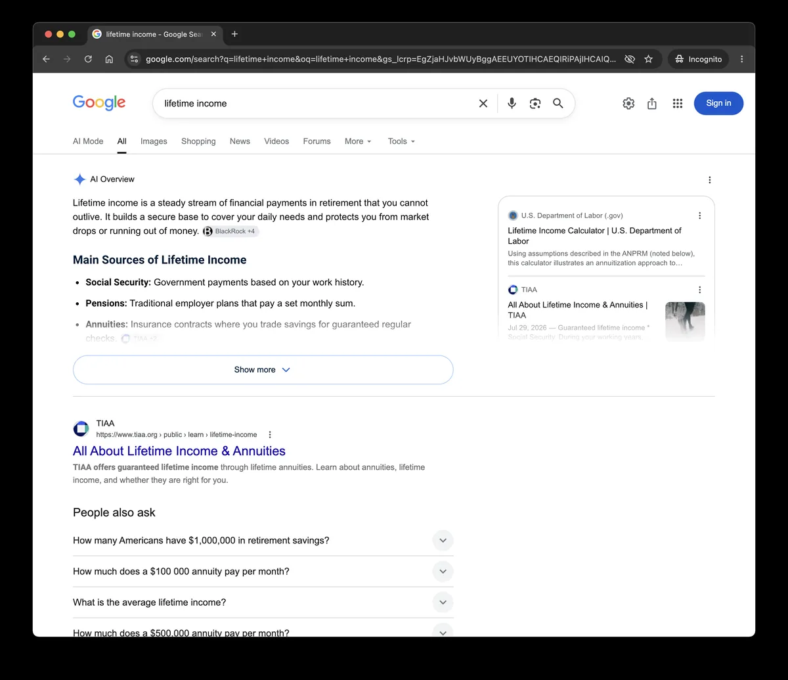The height and width of the screenshot is (680, 788).
Task: Open Lifetime Income Calculator Department of Labor link
Action: click(x=594, y=236)
